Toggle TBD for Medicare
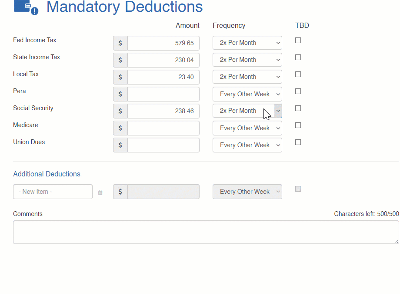The height and width of the screenshot is (294, 400). click(298, 125)
